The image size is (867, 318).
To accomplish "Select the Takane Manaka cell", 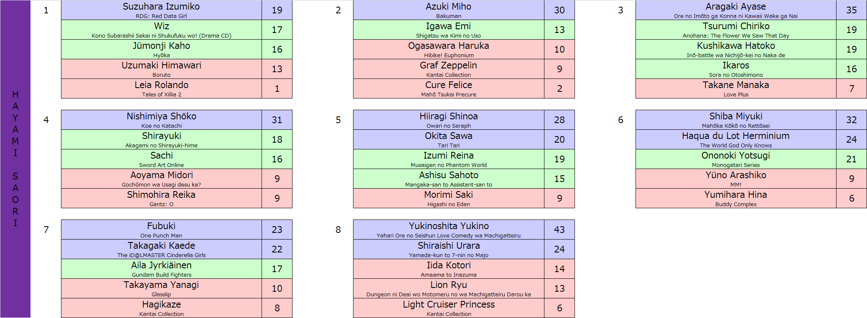I will (x=736, y=88).
